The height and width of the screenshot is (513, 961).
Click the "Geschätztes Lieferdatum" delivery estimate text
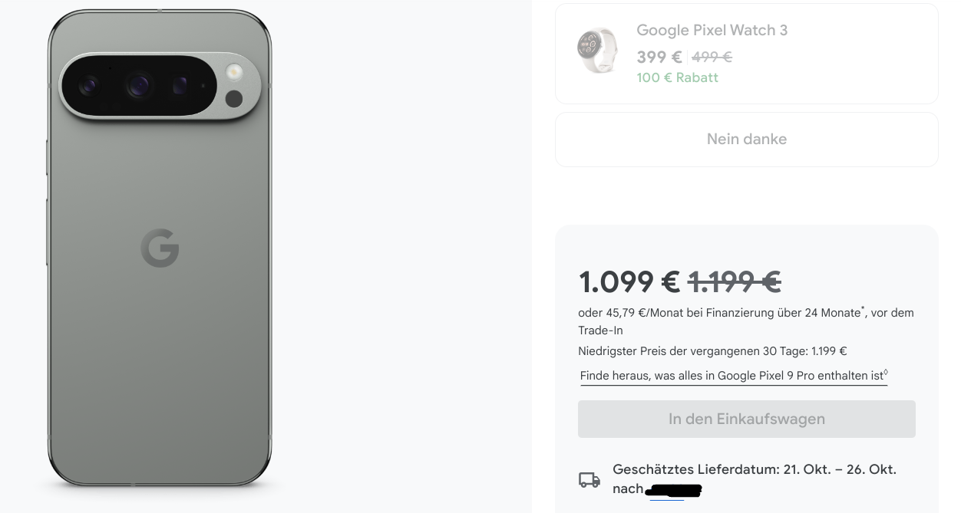pyautogui.click(x=754, y=469)
